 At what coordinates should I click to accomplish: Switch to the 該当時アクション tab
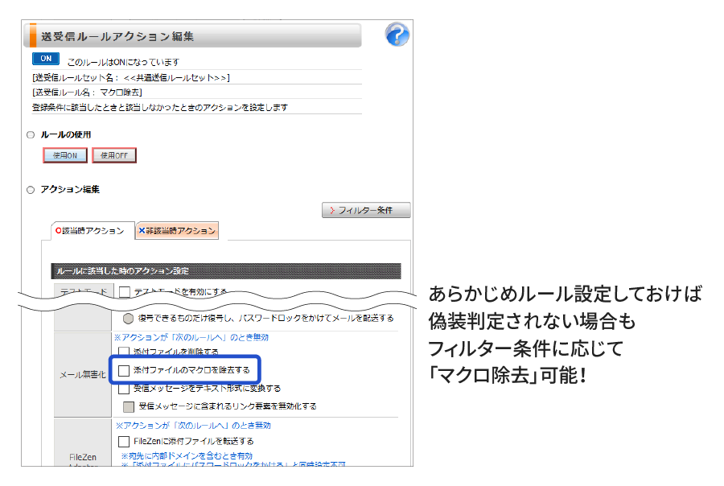[x=89, y=231]
